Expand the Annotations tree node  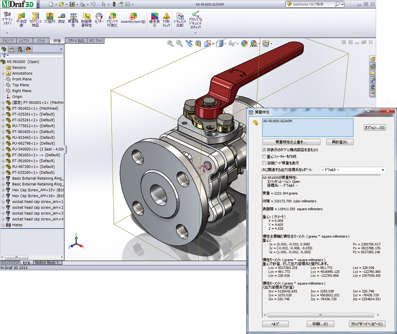[x=3, y=73]
